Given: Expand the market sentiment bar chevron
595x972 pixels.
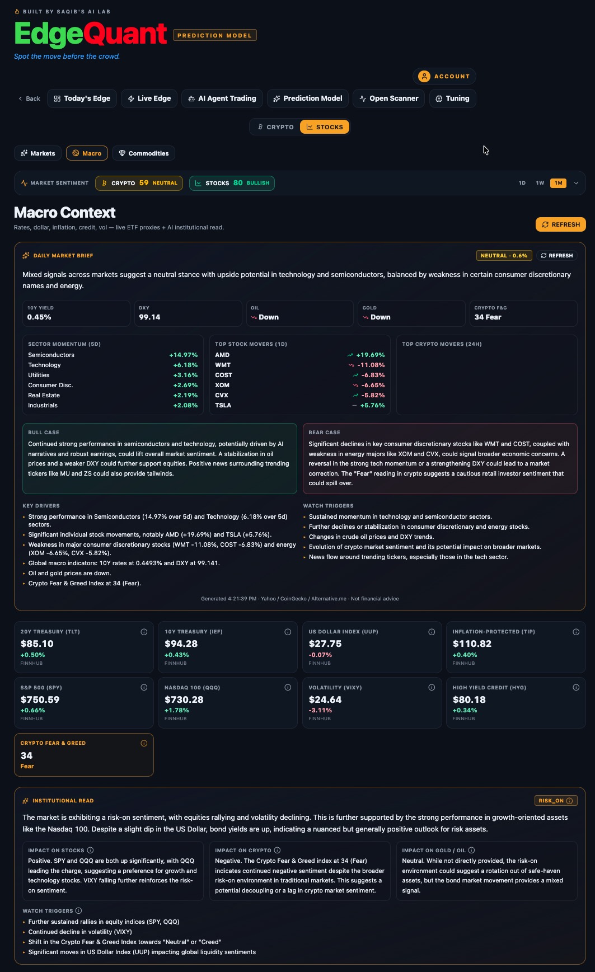Looking at the screenshot, I should (x=576, y=183).
